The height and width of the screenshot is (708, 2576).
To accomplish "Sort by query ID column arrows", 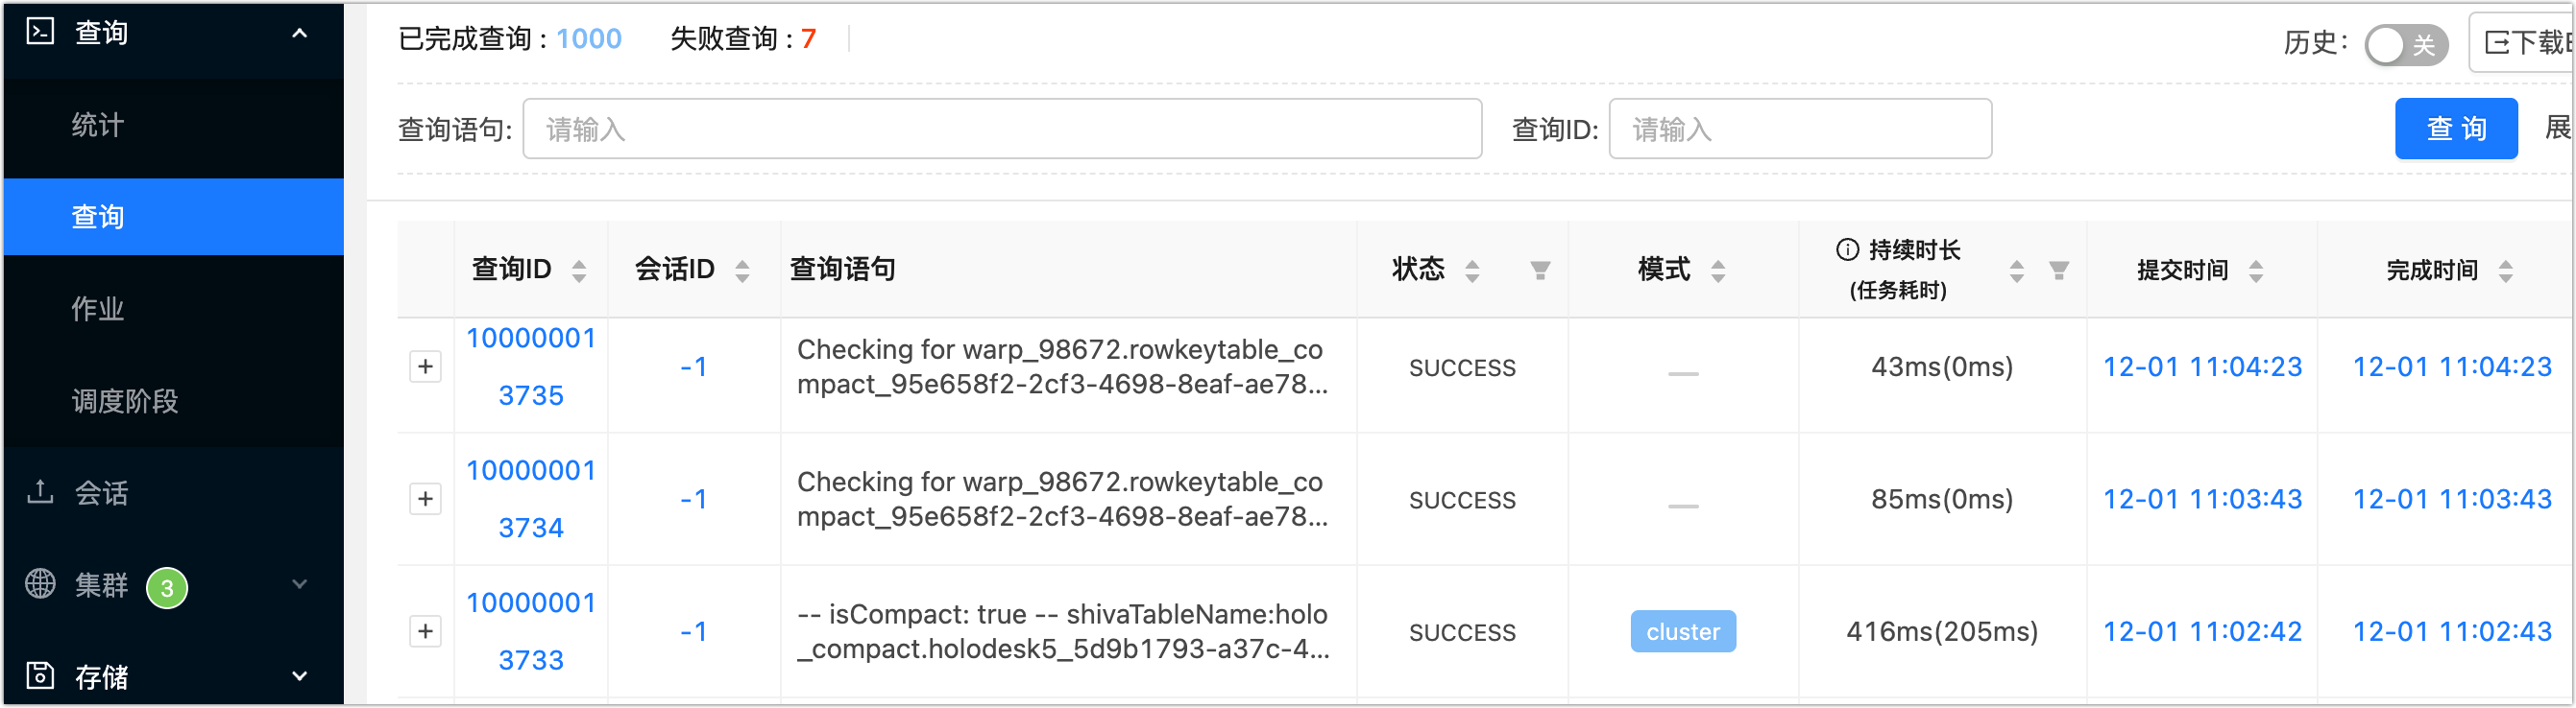I will tap(579, 271).
